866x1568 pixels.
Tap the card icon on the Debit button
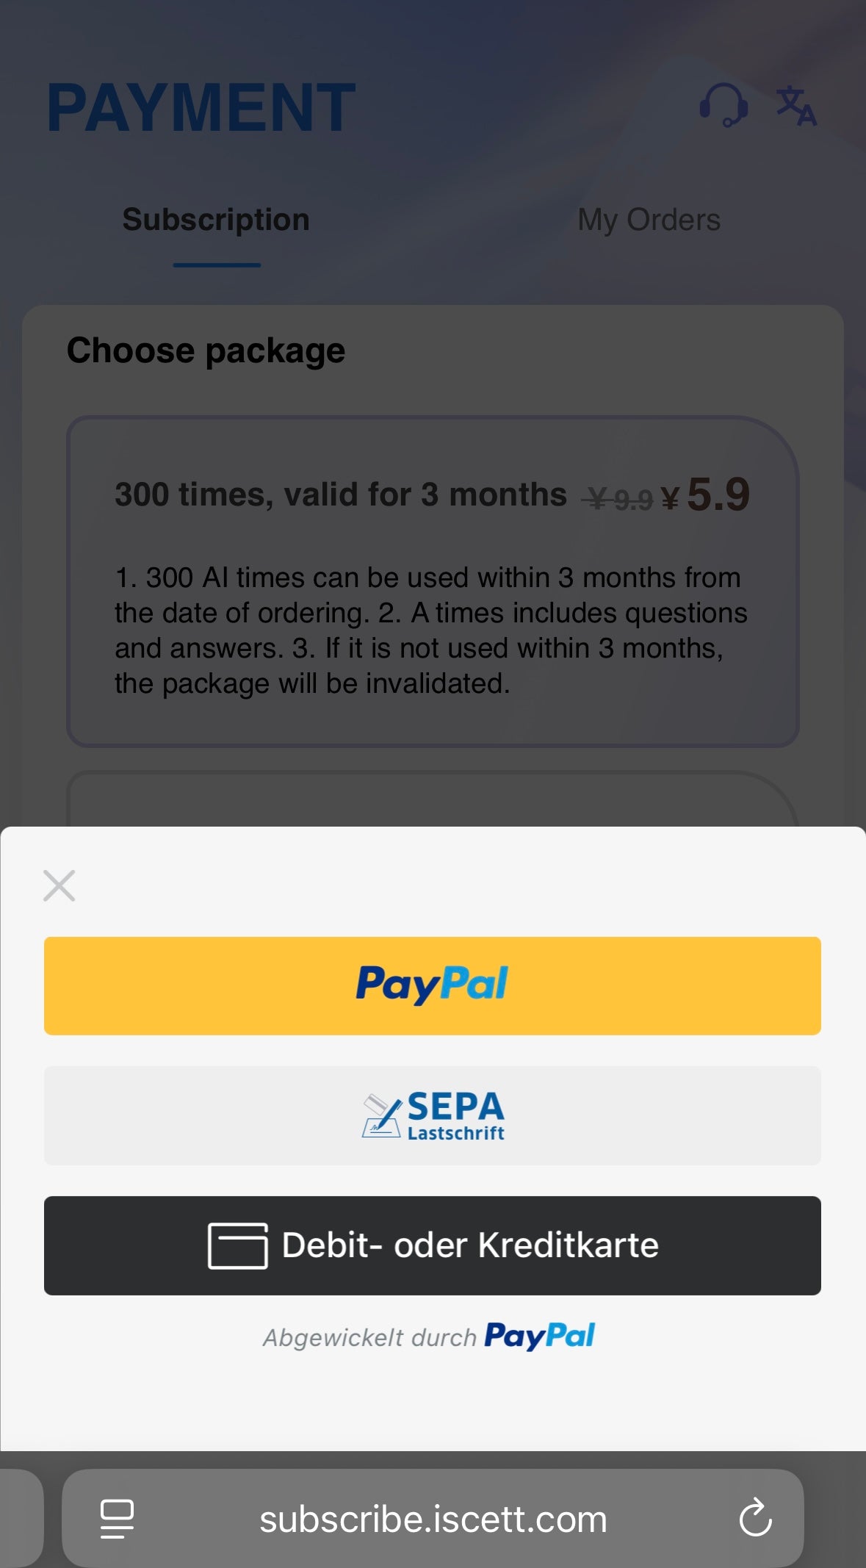click(x=237, y=1245)
